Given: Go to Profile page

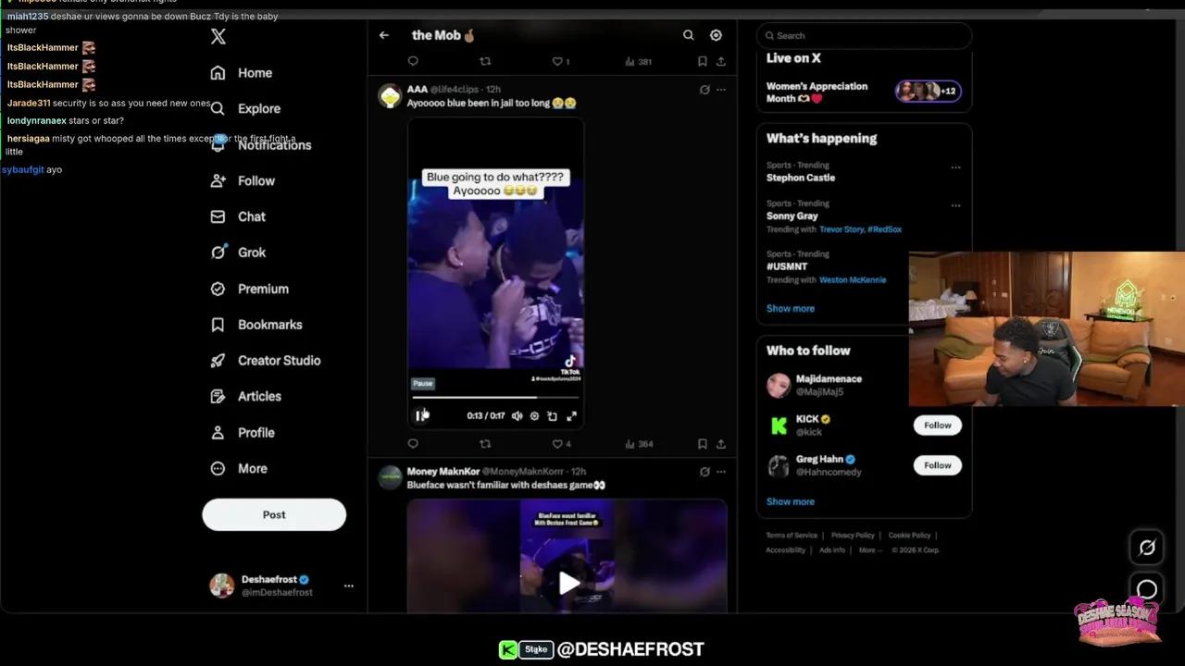Looking at the screenshot, I should tap(243, 432).
